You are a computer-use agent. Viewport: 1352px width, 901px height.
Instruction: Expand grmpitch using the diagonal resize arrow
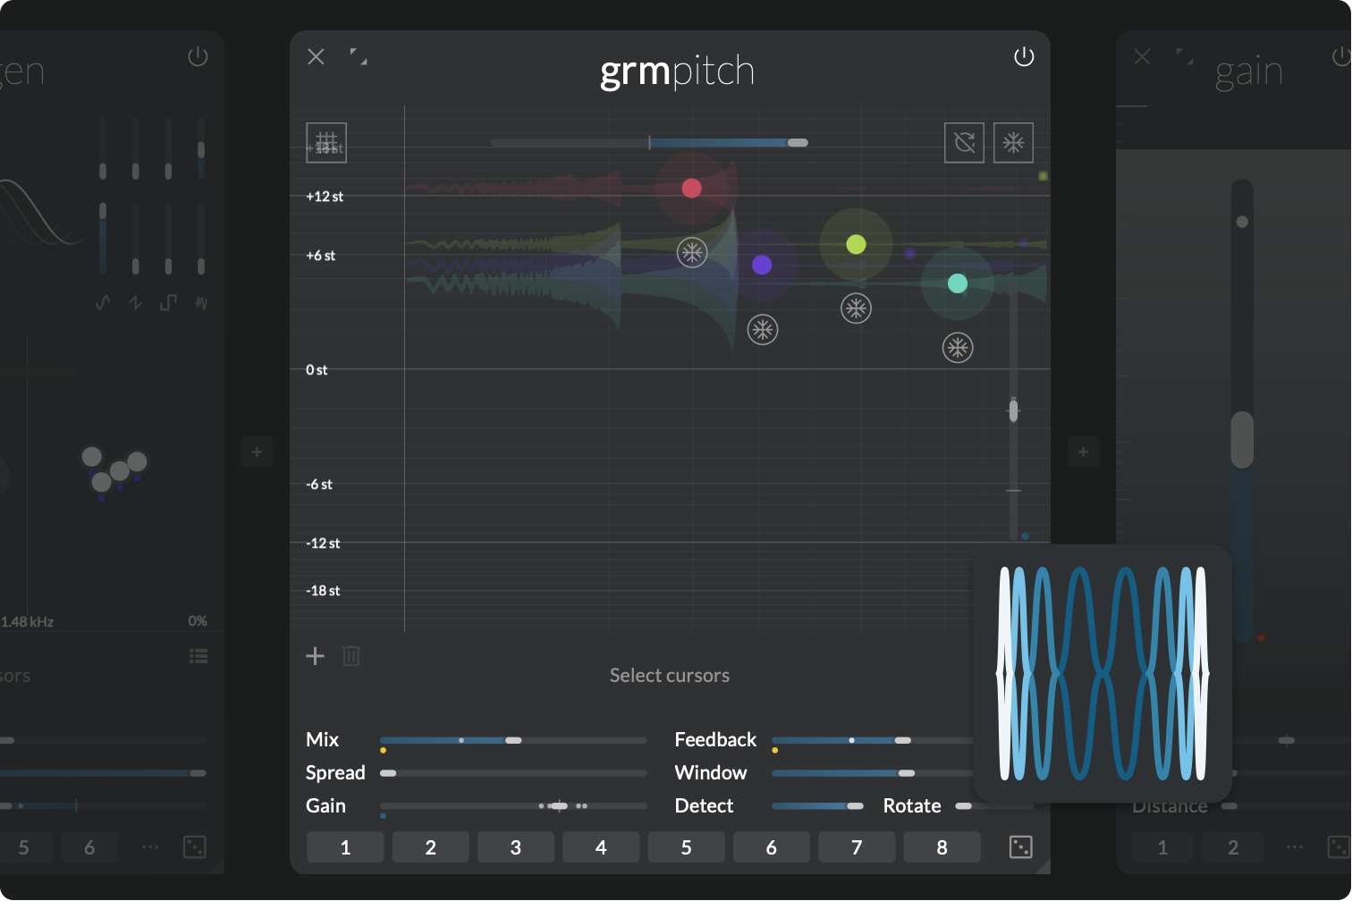click(x=359, y=56)
